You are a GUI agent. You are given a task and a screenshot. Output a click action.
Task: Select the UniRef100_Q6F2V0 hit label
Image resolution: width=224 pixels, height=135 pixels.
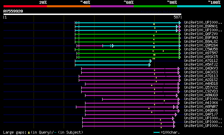[201, 34]
